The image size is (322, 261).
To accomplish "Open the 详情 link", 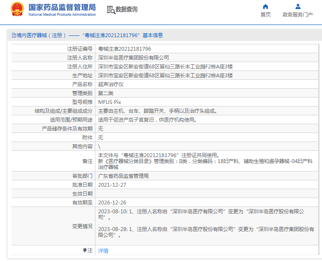I will (x=103, y=251).
